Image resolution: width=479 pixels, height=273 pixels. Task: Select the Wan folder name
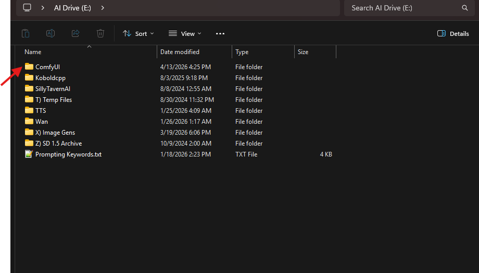[42, 121]
